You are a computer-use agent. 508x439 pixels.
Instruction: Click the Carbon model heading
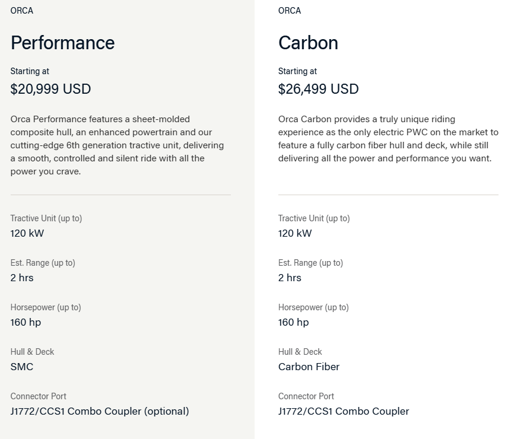click(x=308, y=43)
